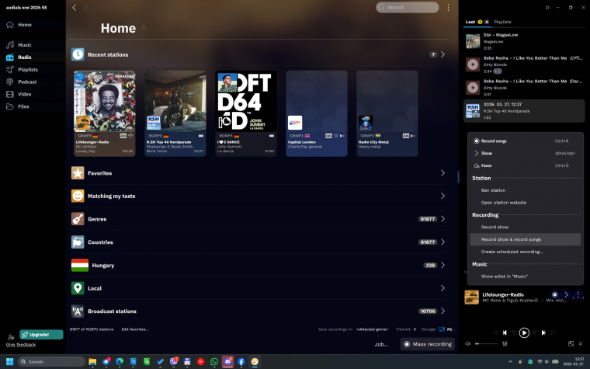Expand the Genres section
This screenshot has height=369, width=590.
tap(442, 219)
